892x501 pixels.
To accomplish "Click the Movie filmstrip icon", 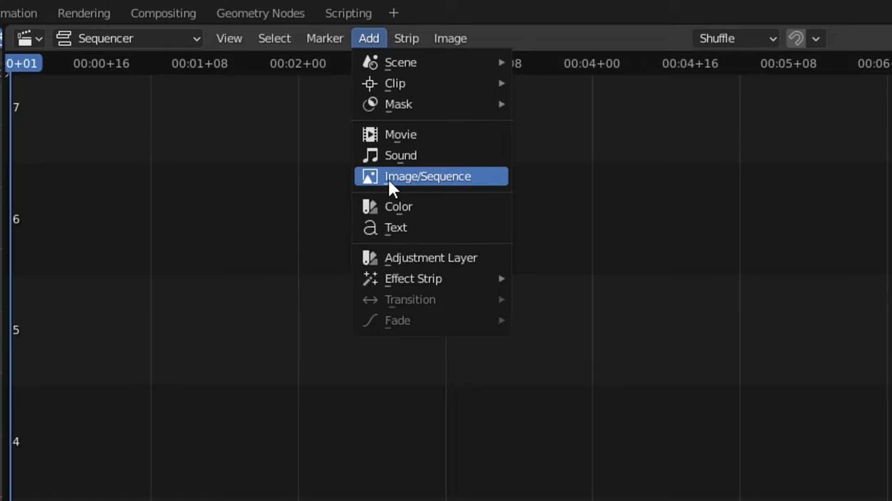I will click(370, 135).
